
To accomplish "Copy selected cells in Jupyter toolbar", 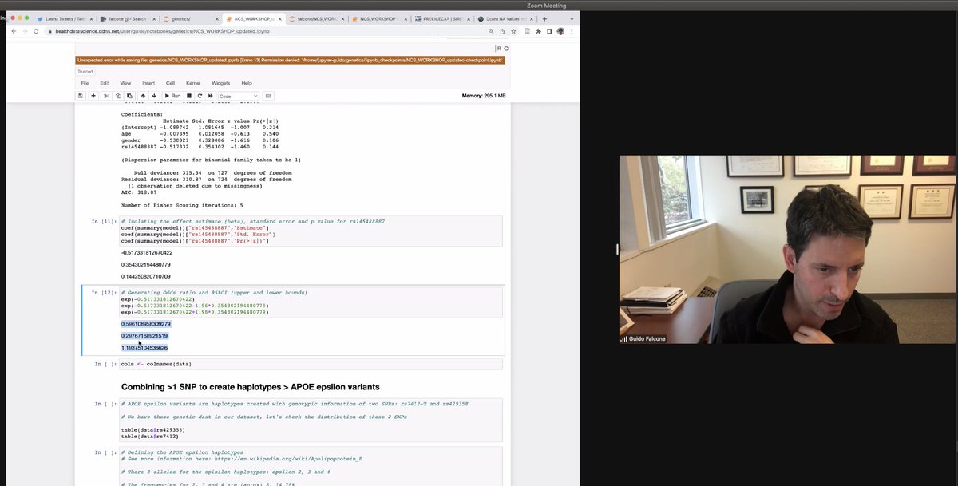I will (x=117, y=96).
